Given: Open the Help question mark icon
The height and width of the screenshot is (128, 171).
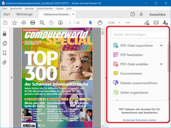Looking at the screenshot, I should coord(133,14).
